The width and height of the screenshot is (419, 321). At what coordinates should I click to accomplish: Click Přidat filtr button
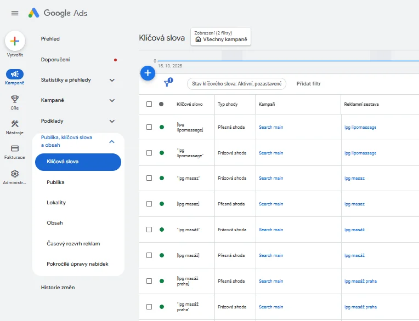[x=308, y=84]
